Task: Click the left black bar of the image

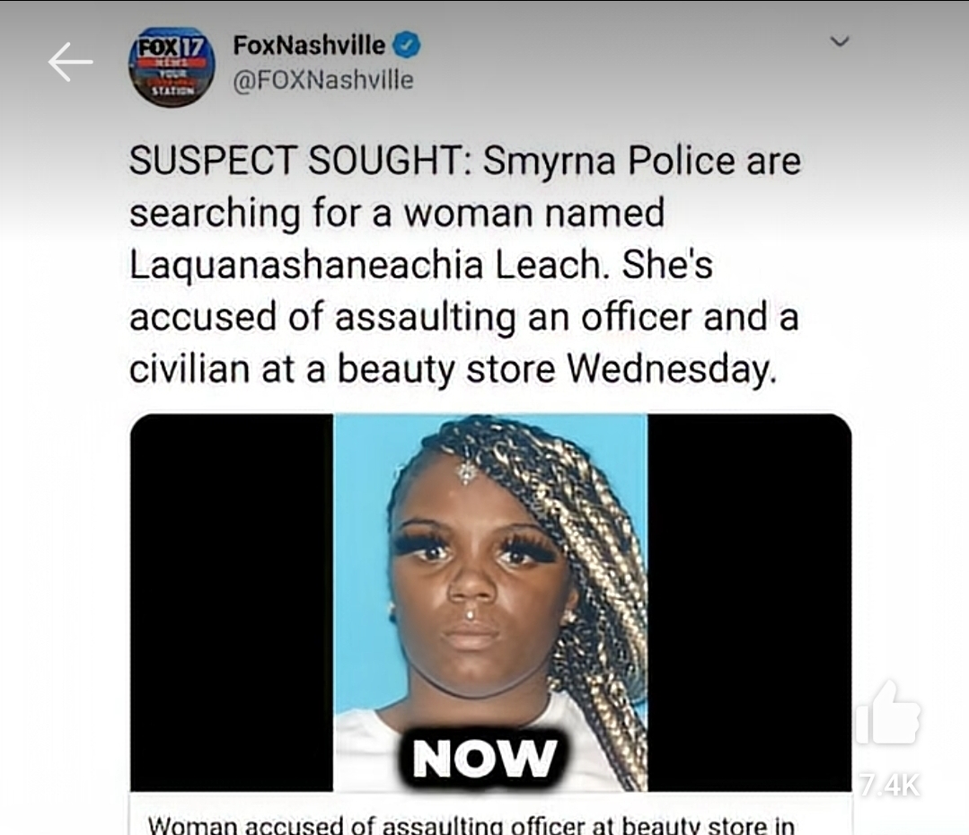Action: tap(232, 602)
